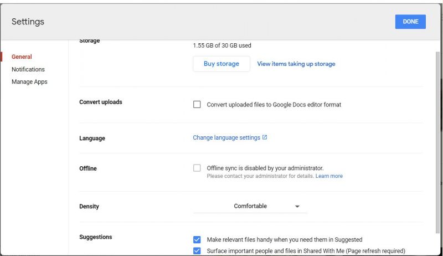The image size is (443, 256).
Task: Toggle the Offline sync checkbox
Action: 197,168
